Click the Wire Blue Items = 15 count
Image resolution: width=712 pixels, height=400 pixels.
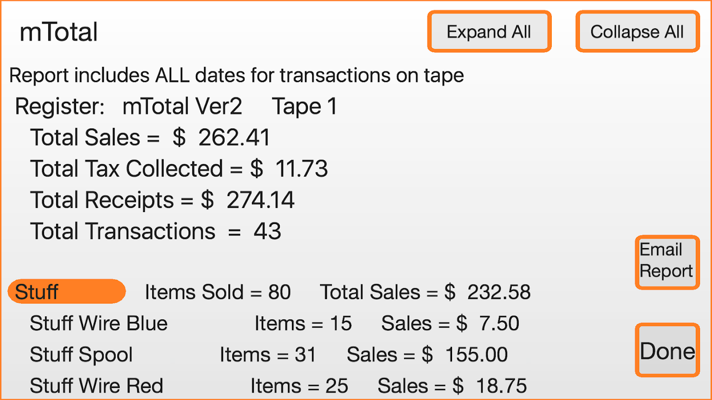click(x=303, y=323)
